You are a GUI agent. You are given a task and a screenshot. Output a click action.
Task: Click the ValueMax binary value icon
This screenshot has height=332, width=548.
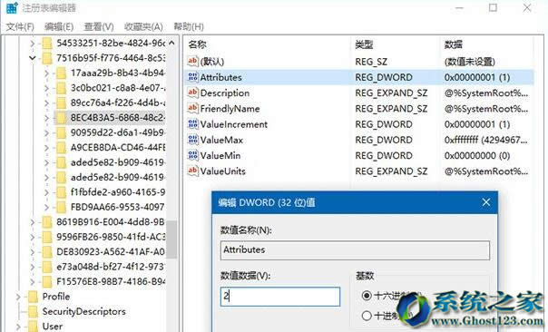193,140
